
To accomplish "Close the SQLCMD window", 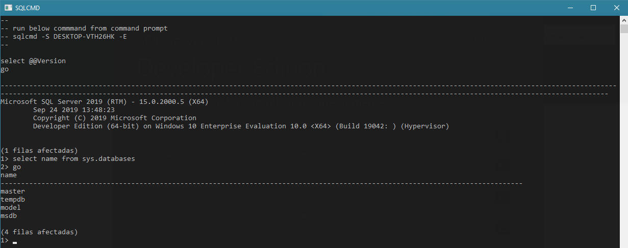I will 616,8.
